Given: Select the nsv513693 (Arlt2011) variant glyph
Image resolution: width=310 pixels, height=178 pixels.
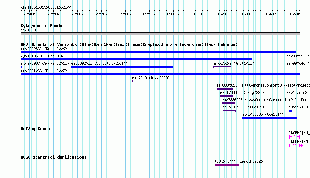Looking at the screenshot, I should [229, 111].
